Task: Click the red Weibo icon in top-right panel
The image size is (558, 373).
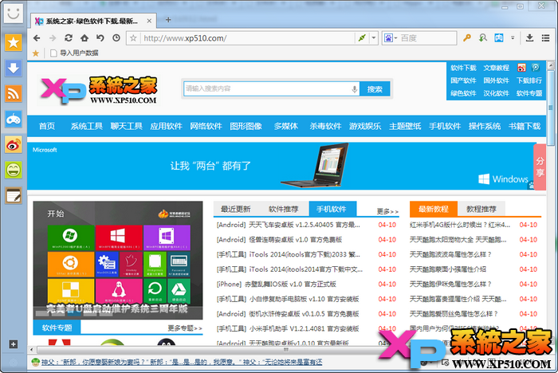Action: [x=521, y=68]
